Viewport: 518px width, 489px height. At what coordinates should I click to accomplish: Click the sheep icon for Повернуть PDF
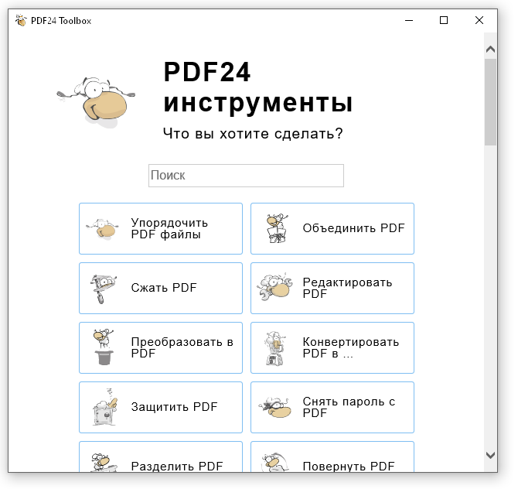tap(275, 462)
